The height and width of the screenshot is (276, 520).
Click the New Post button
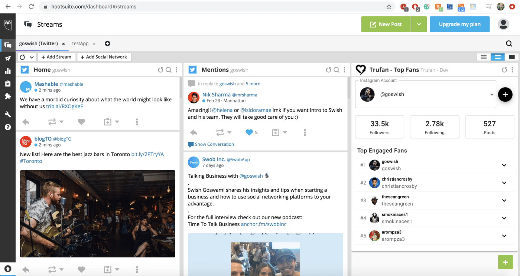(x=386, y=24)
